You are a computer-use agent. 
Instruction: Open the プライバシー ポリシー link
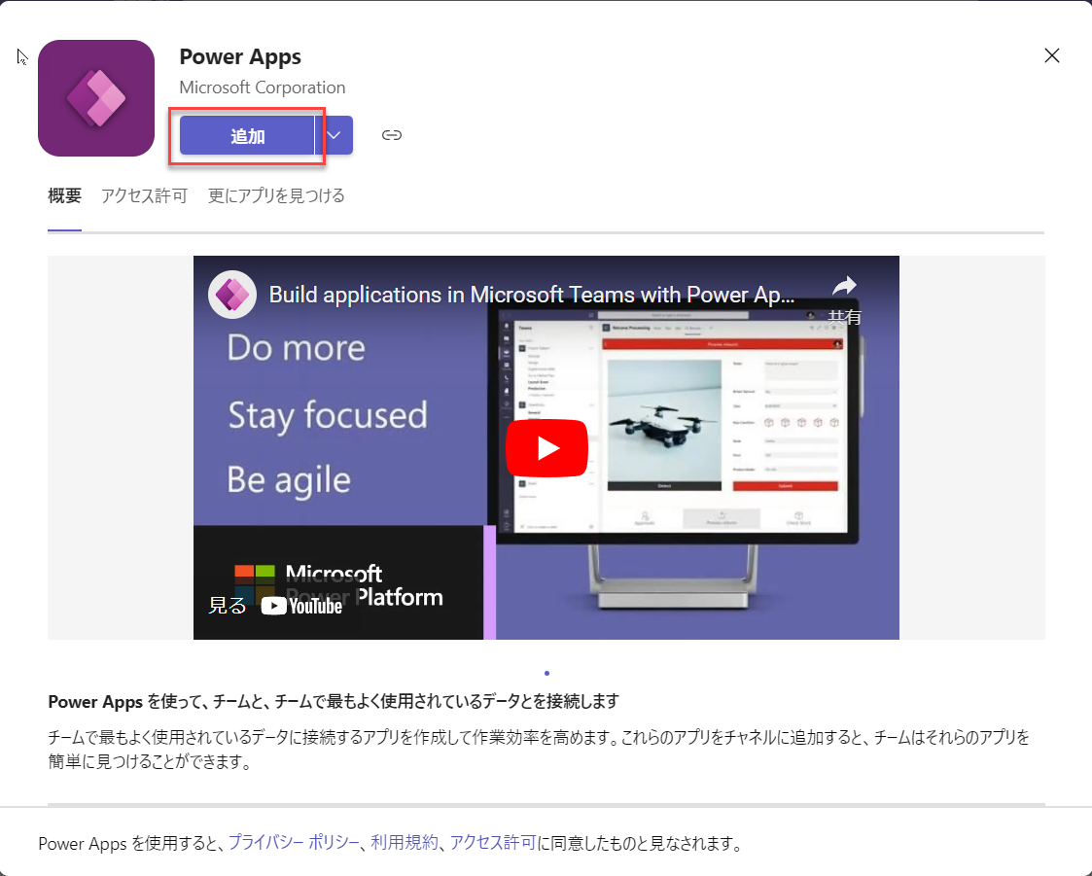294,843
